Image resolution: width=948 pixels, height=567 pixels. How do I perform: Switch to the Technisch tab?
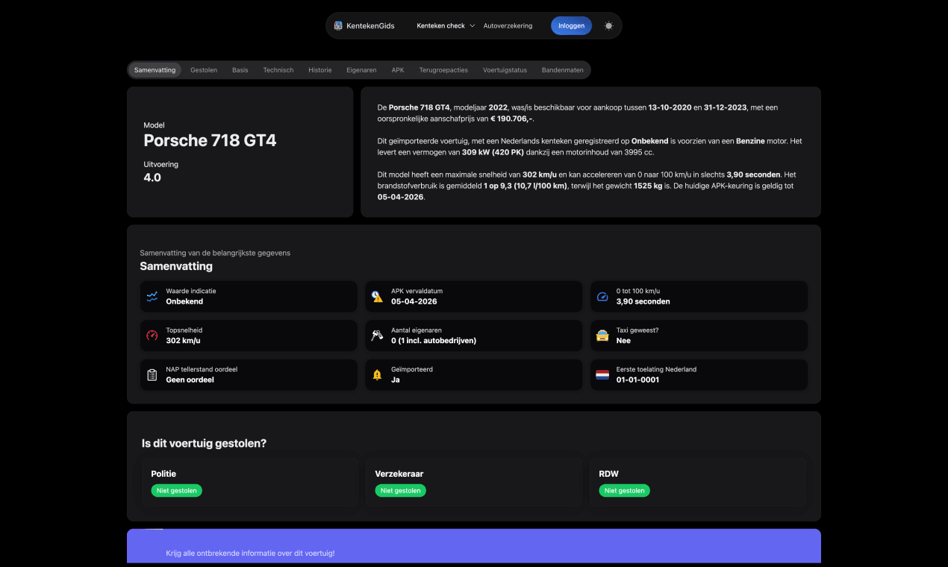point(278,70)
